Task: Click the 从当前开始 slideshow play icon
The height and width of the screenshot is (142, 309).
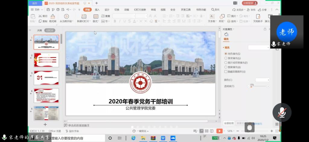Action: click(66, 16)
